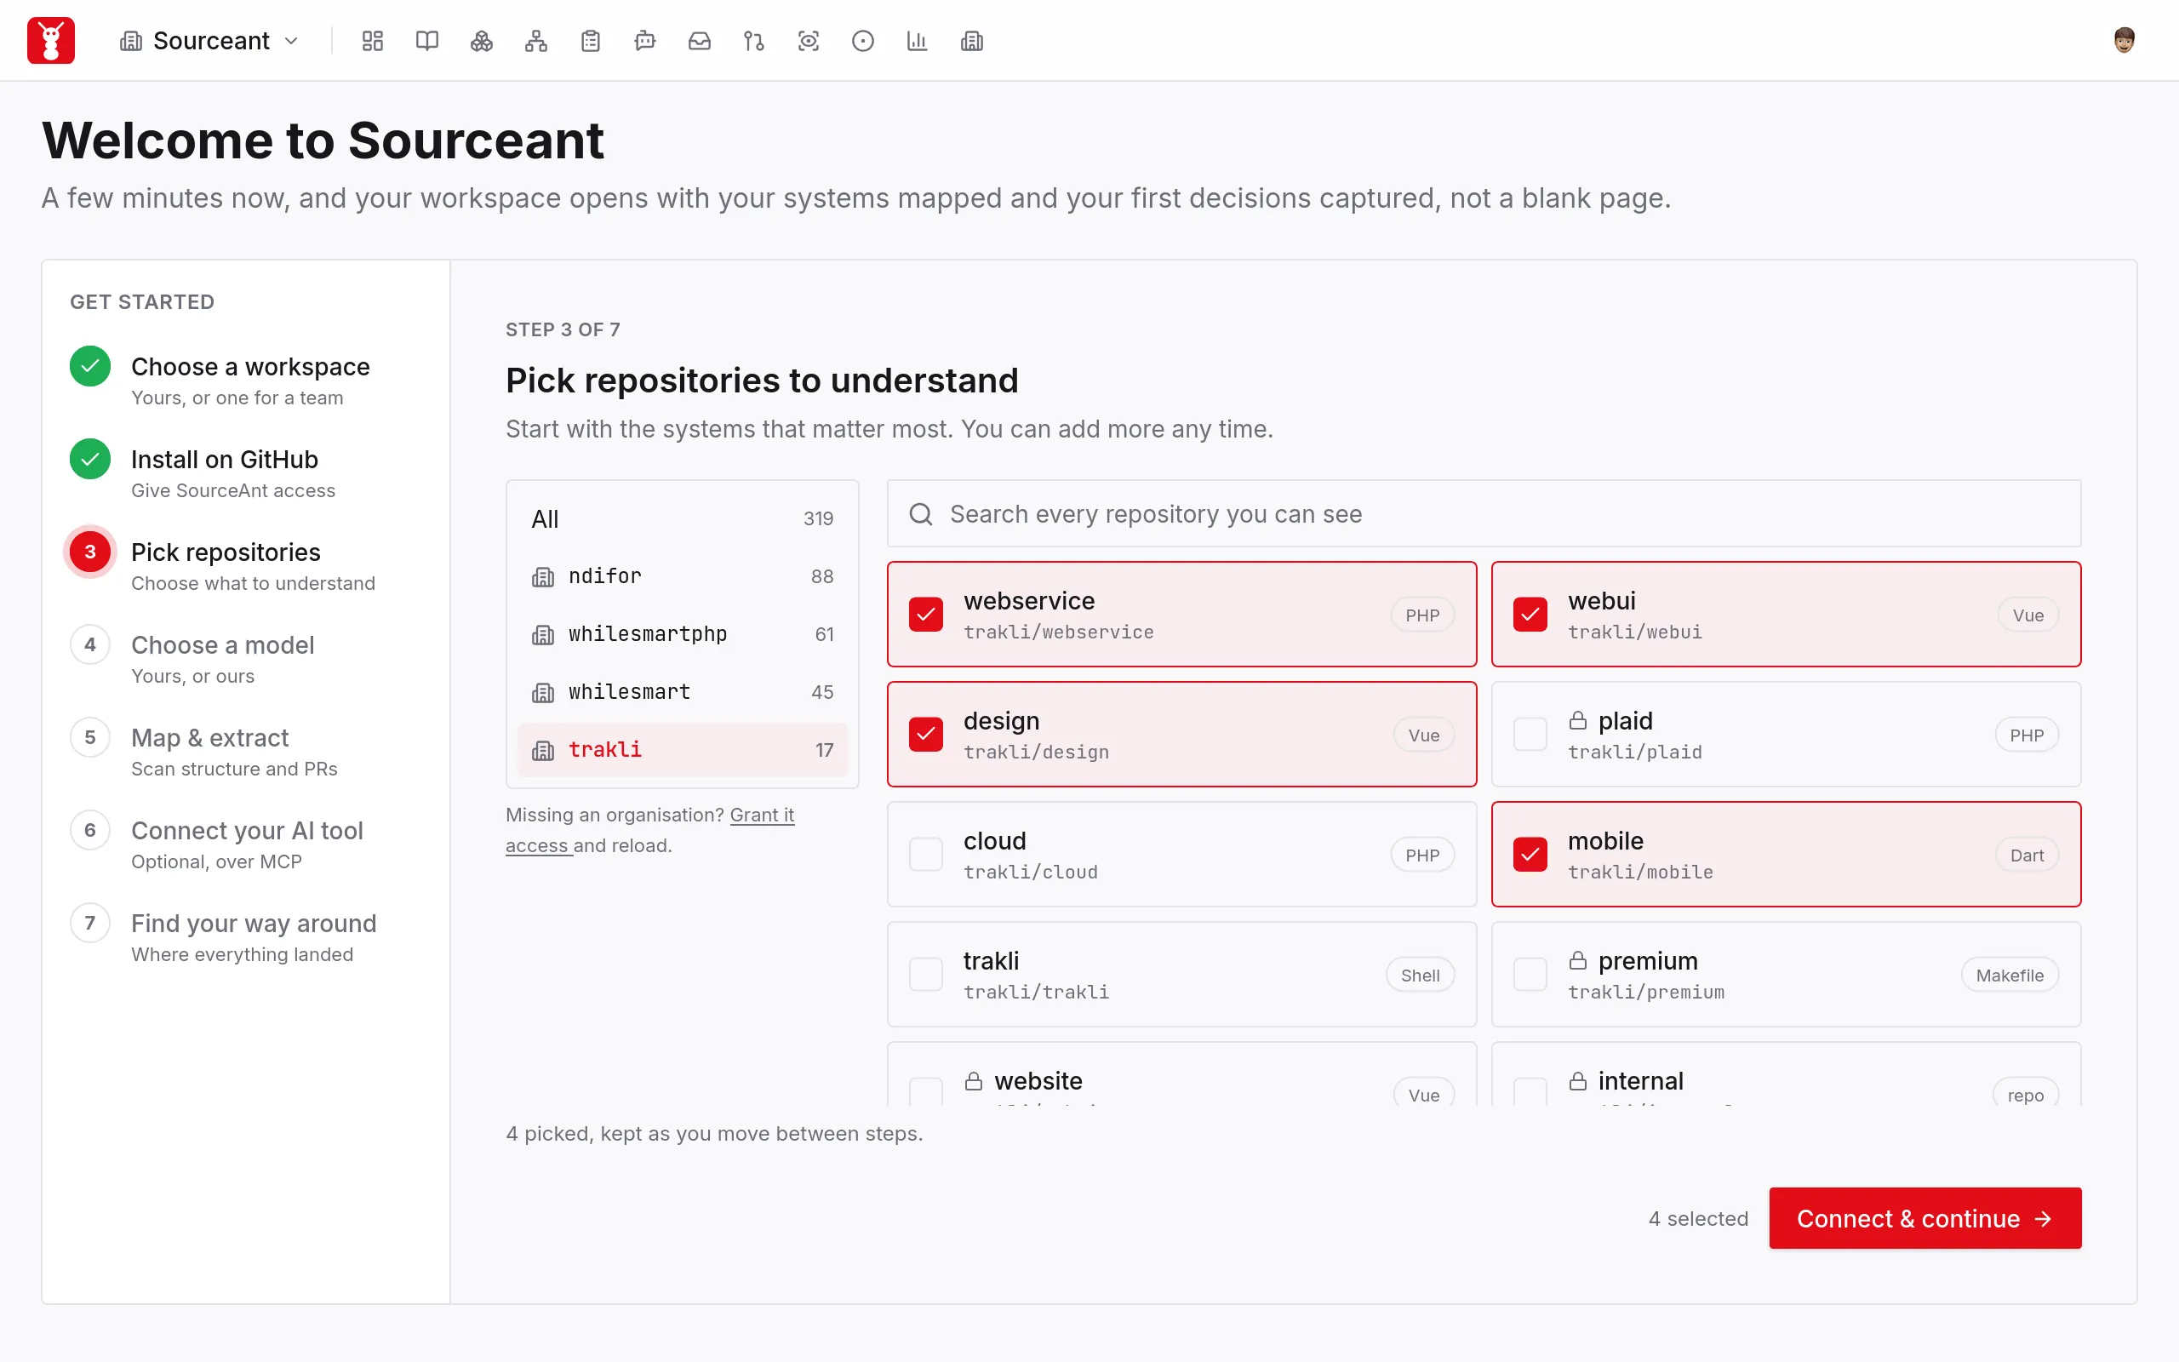Viewport: 2179px width, 1362px height.
Task: Filter repositories by whilesmartphp
Action: (682, 634)
